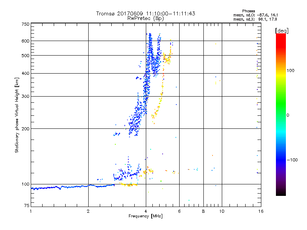
Task: Click the y-axis '400' tick label
Action: (x=25, y=74)
